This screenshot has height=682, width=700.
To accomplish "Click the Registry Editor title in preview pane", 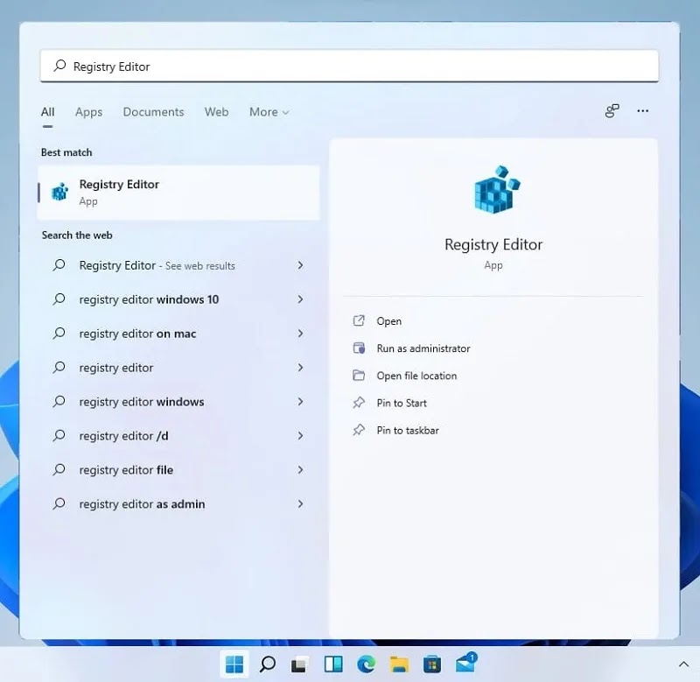I will pos(493,244).
